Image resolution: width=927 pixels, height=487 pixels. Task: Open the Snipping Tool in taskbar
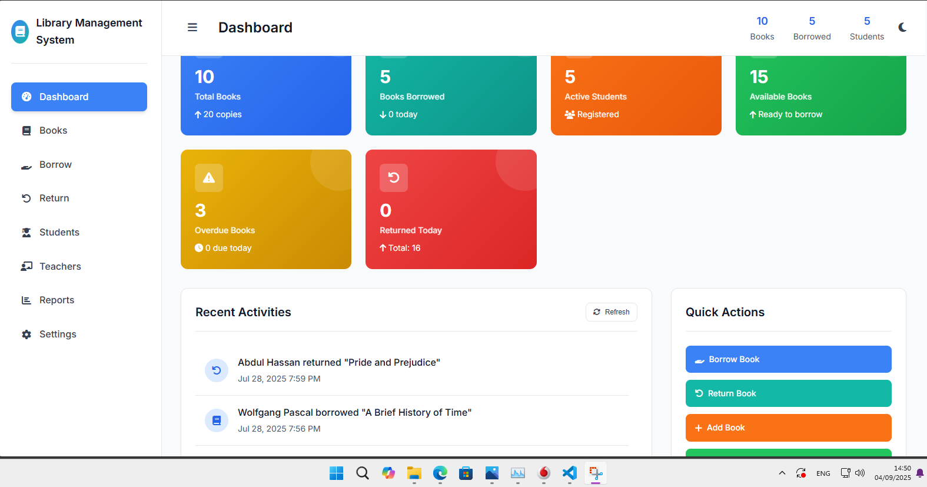tap(596, 473)
